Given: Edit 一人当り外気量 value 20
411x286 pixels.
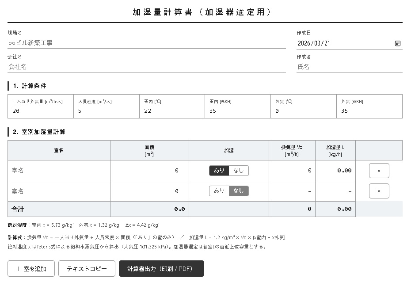Looking at the screenshot, I should point(41,111).
